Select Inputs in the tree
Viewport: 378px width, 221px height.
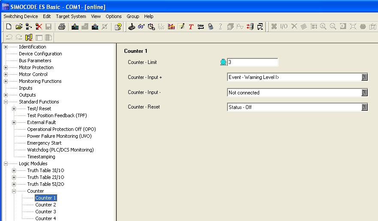click(x=26, y=88)
